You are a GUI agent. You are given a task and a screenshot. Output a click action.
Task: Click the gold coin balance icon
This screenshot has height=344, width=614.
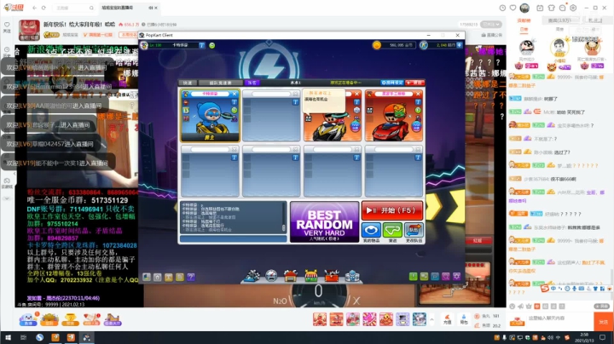[377, 45]
